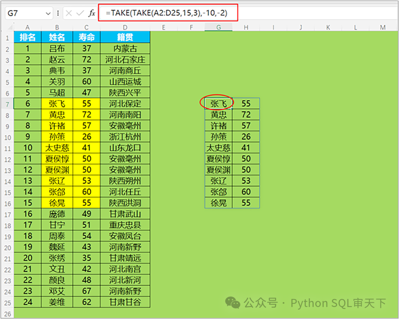399x319 pixels.
Task: Select row 26 header
Action: (x=7, y=313)
